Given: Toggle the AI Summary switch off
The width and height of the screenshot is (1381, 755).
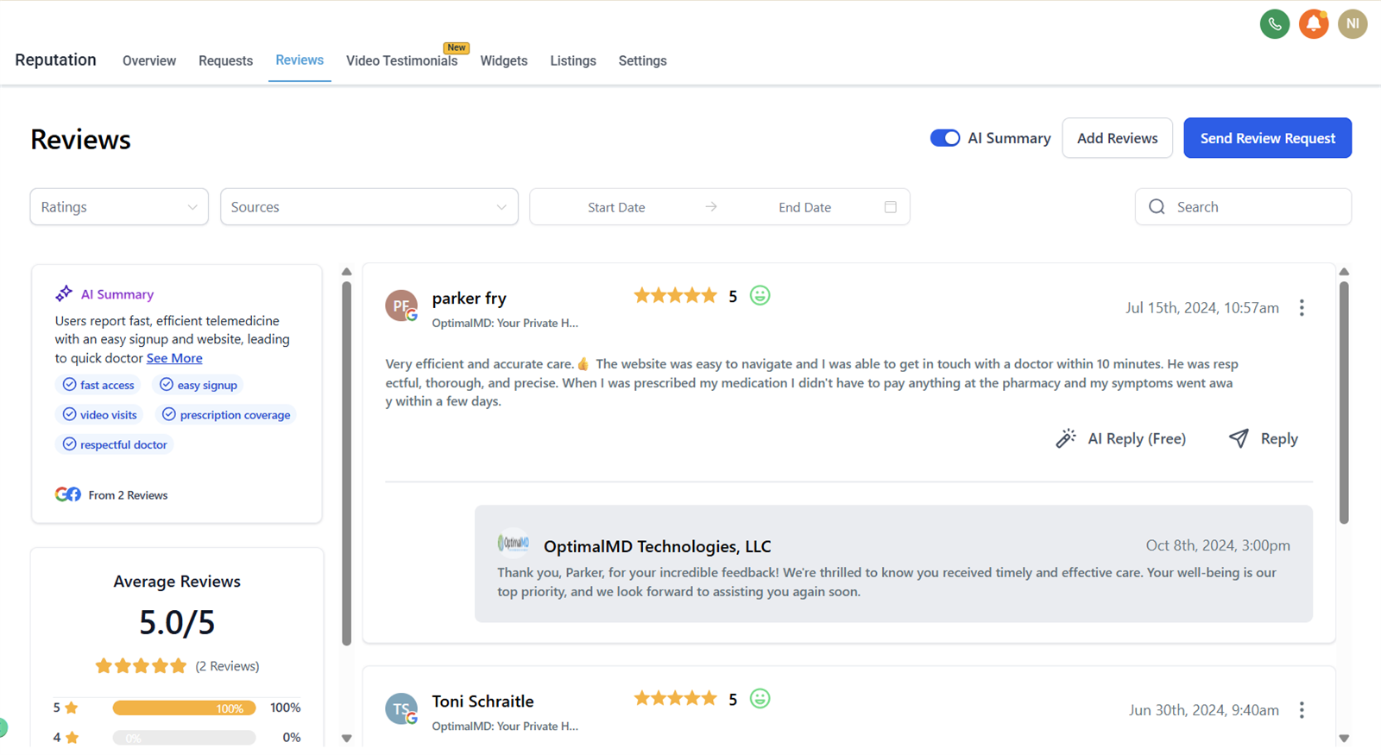Looking at the screenshot, I should tap(945, 138).
